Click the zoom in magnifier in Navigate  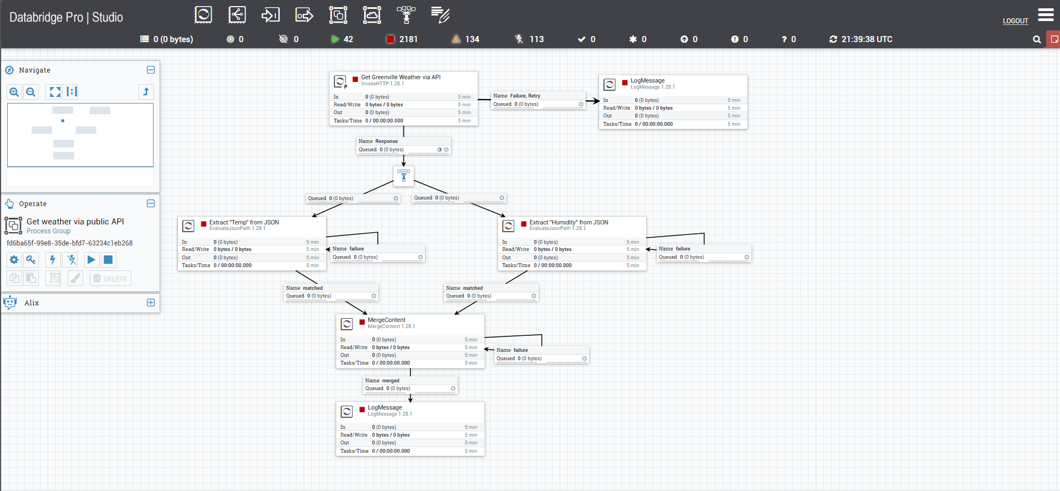[14, 92]
